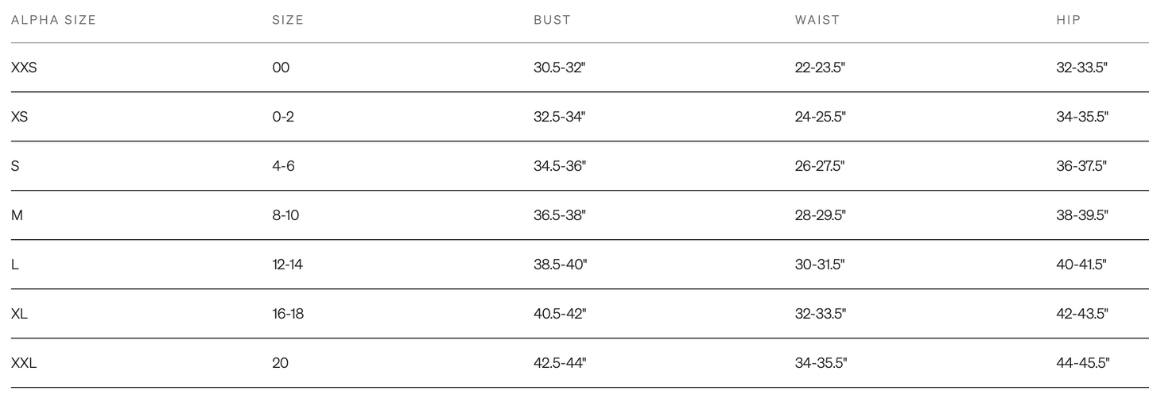Click the XXL alpha size label
Viewport: 1149px width, 402px height.
tap(24, 363)
